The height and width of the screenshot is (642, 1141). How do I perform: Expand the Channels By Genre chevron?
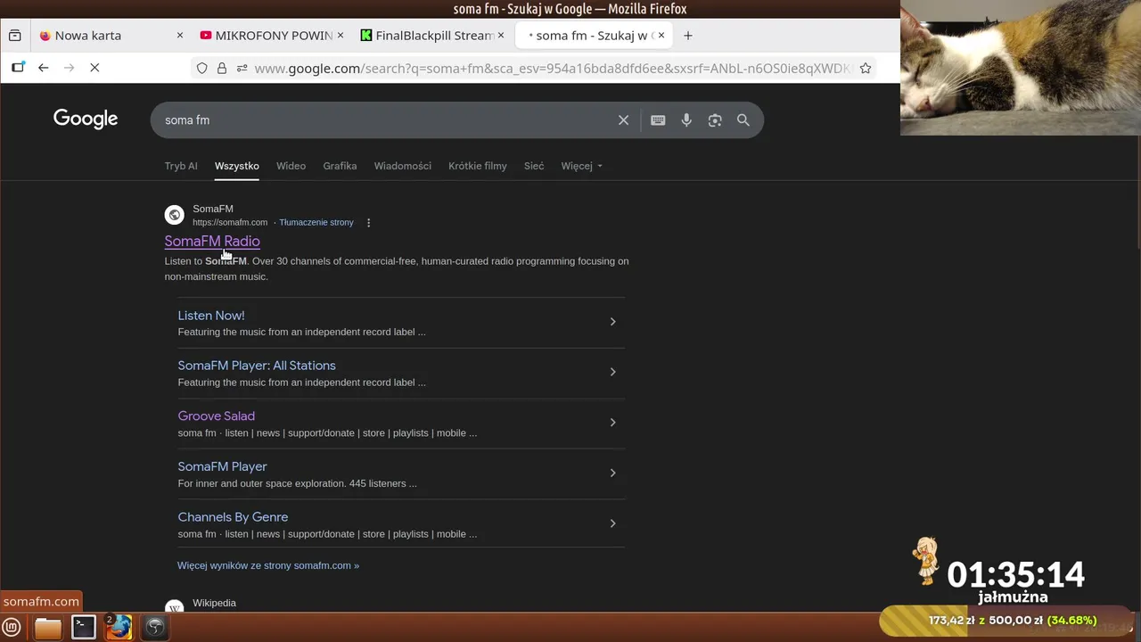612,523
